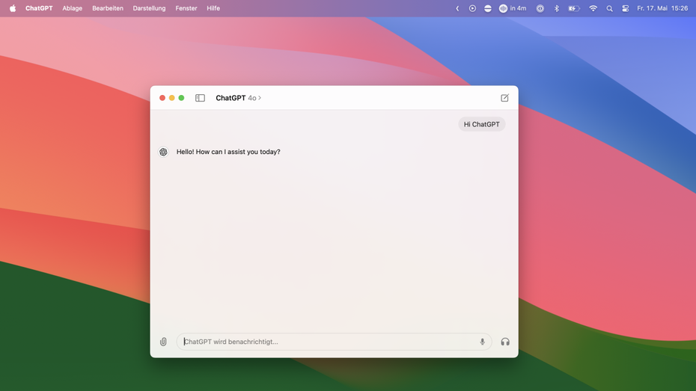Click the Bluetooth menu bar icon
Screen dimensions: 696x391
coord(556,8)
